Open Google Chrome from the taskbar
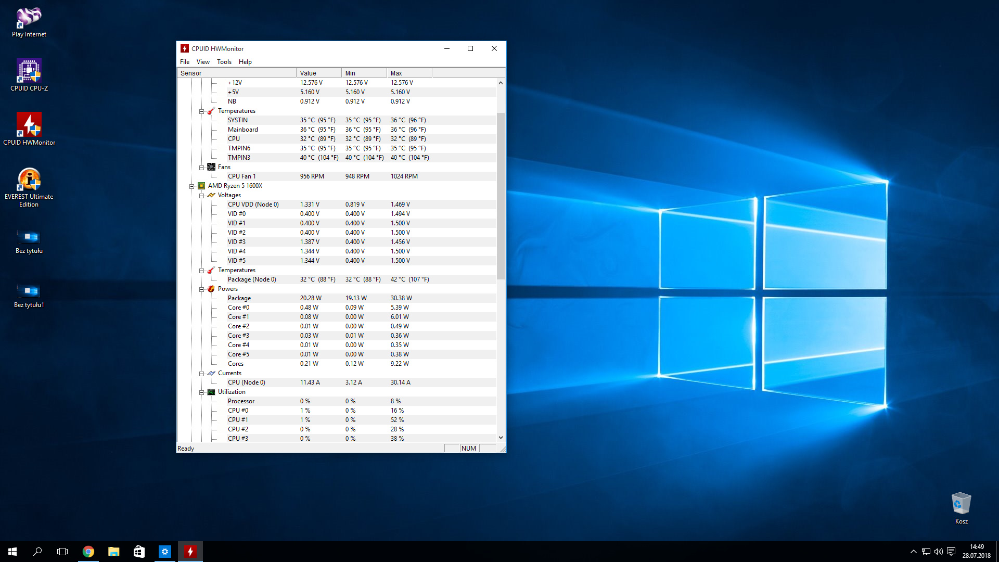 click(x=88, y=552)
